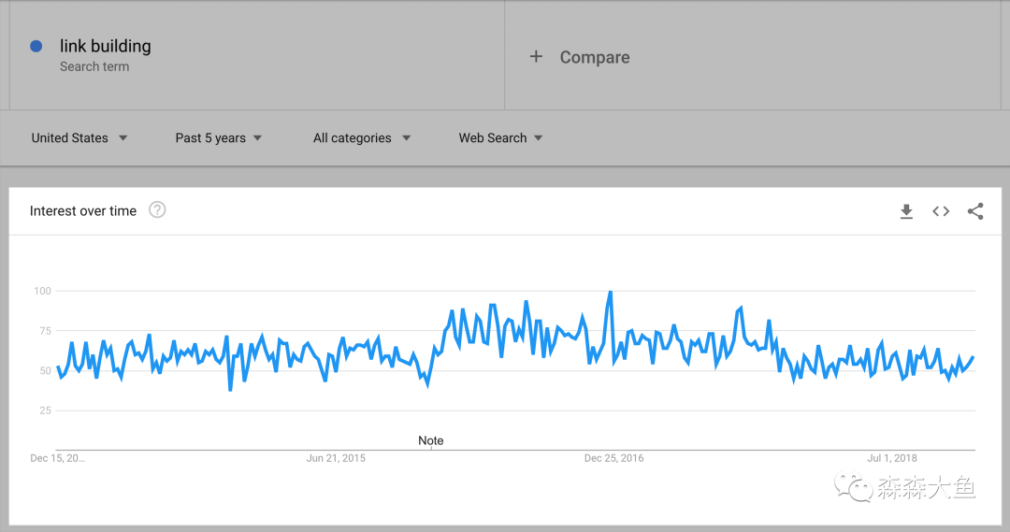
Task: Click the Jun 21, 2015 axis label
Action: pos(336,458)
